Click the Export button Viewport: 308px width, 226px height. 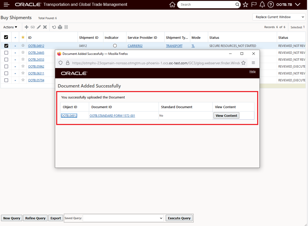(x=56, y=218)
